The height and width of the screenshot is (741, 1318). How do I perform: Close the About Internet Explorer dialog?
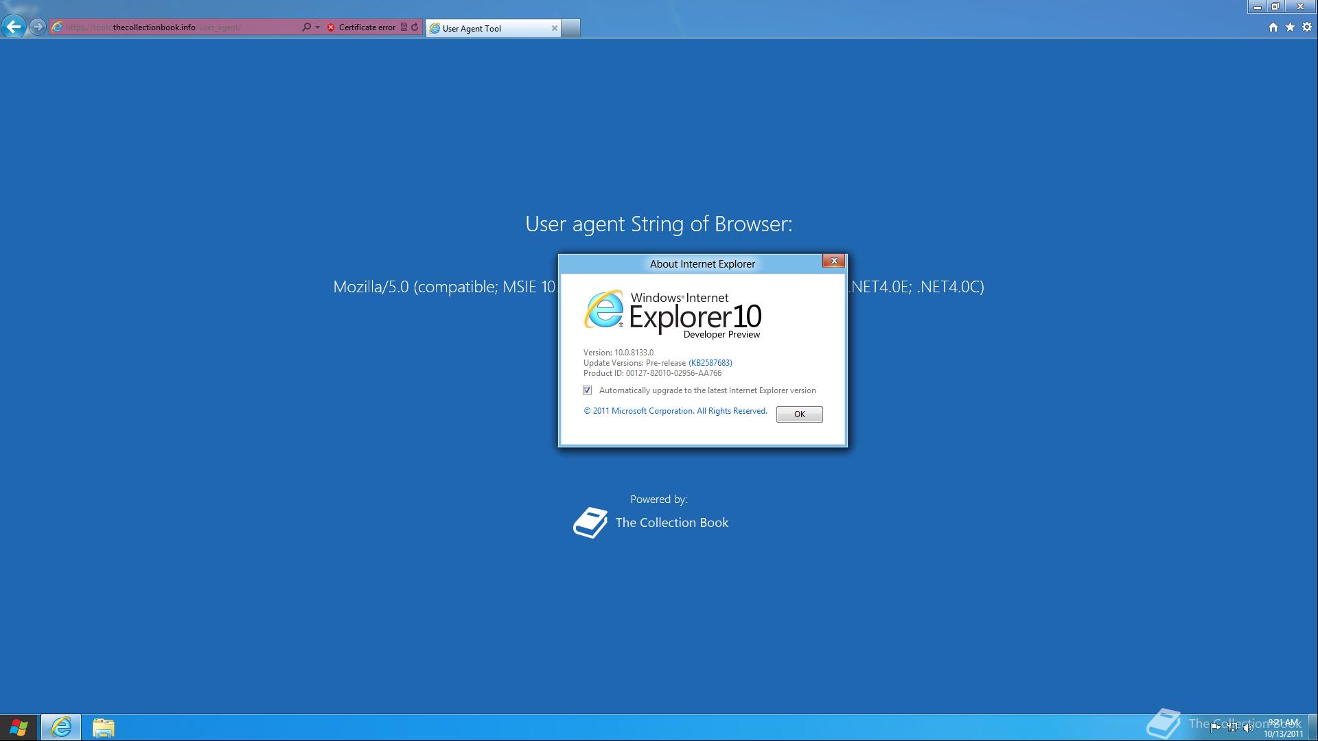[834, 261]
